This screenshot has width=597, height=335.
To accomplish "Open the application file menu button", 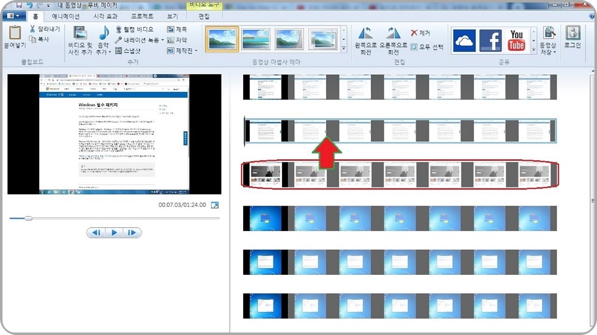I will point(14,16).
